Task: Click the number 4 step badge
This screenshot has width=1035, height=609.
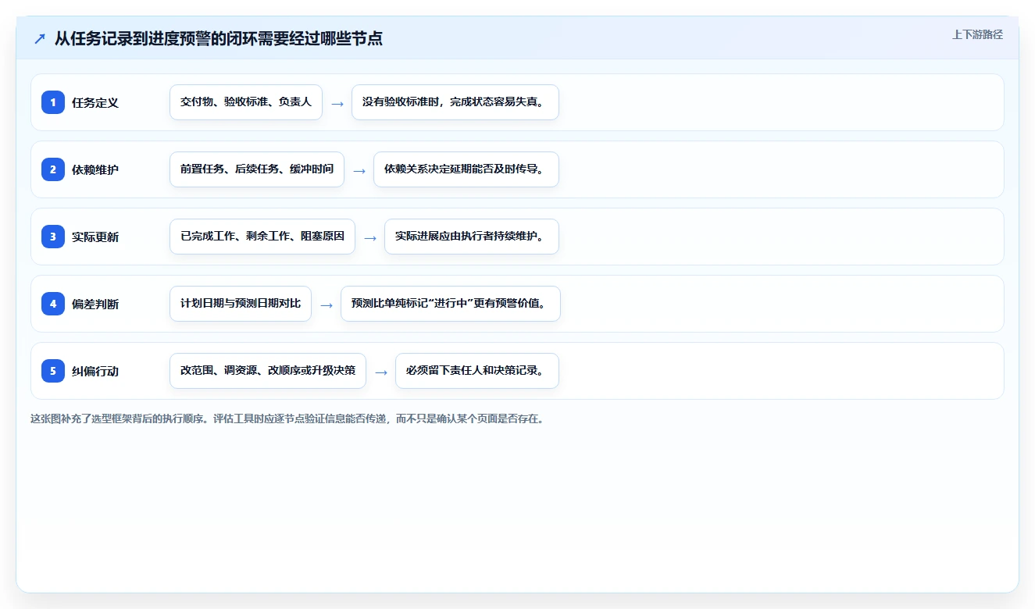Action: 53,304
